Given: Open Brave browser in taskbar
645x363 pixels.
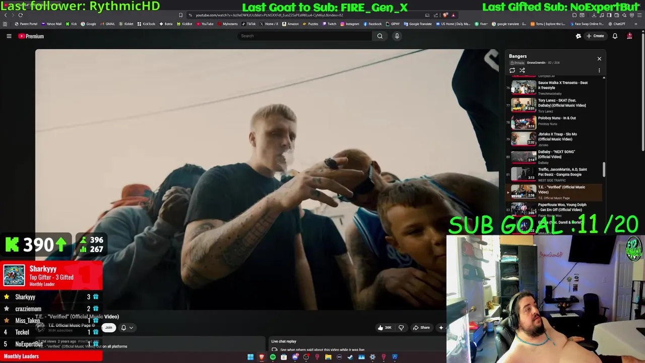Looking at the screenshot, I should (262, 357).
